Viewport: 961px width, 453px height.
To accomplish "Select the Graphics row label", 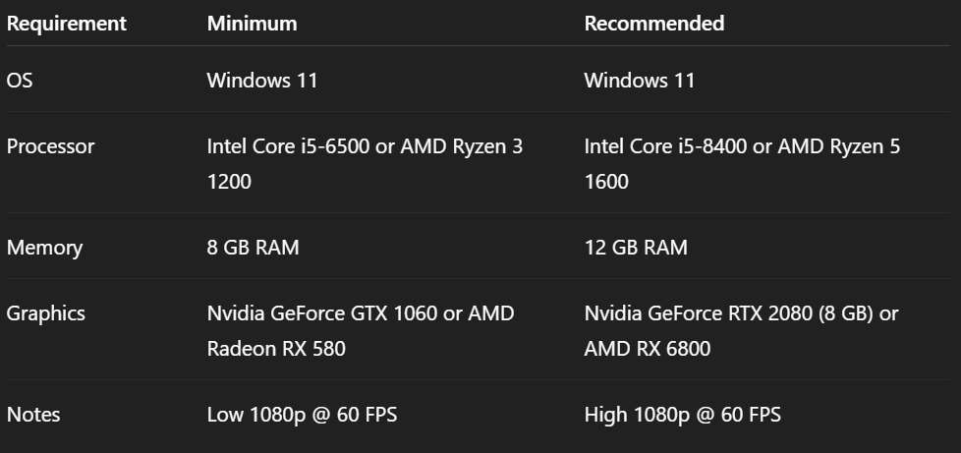I will pos(46,314).
